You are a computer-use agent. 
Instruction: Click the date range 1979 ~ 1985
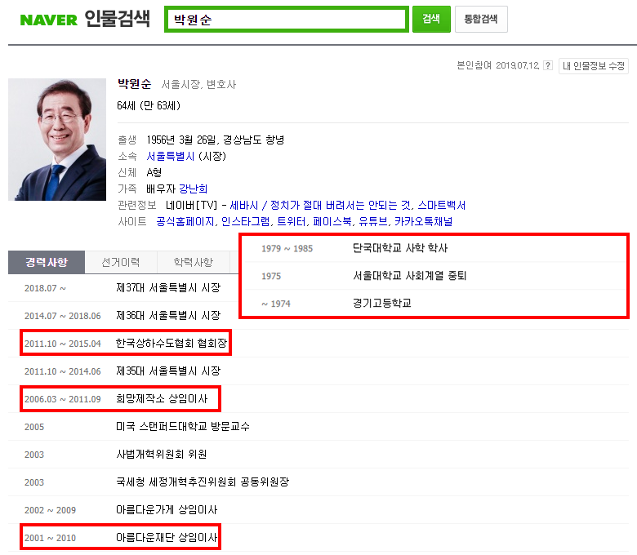[287, 248]
